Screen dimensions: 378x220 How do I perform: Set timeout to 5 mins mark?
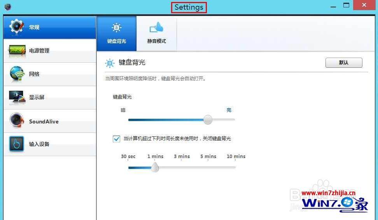[208, 157]
